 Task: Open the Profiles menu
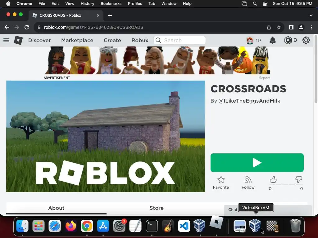[x=135, y=3]
